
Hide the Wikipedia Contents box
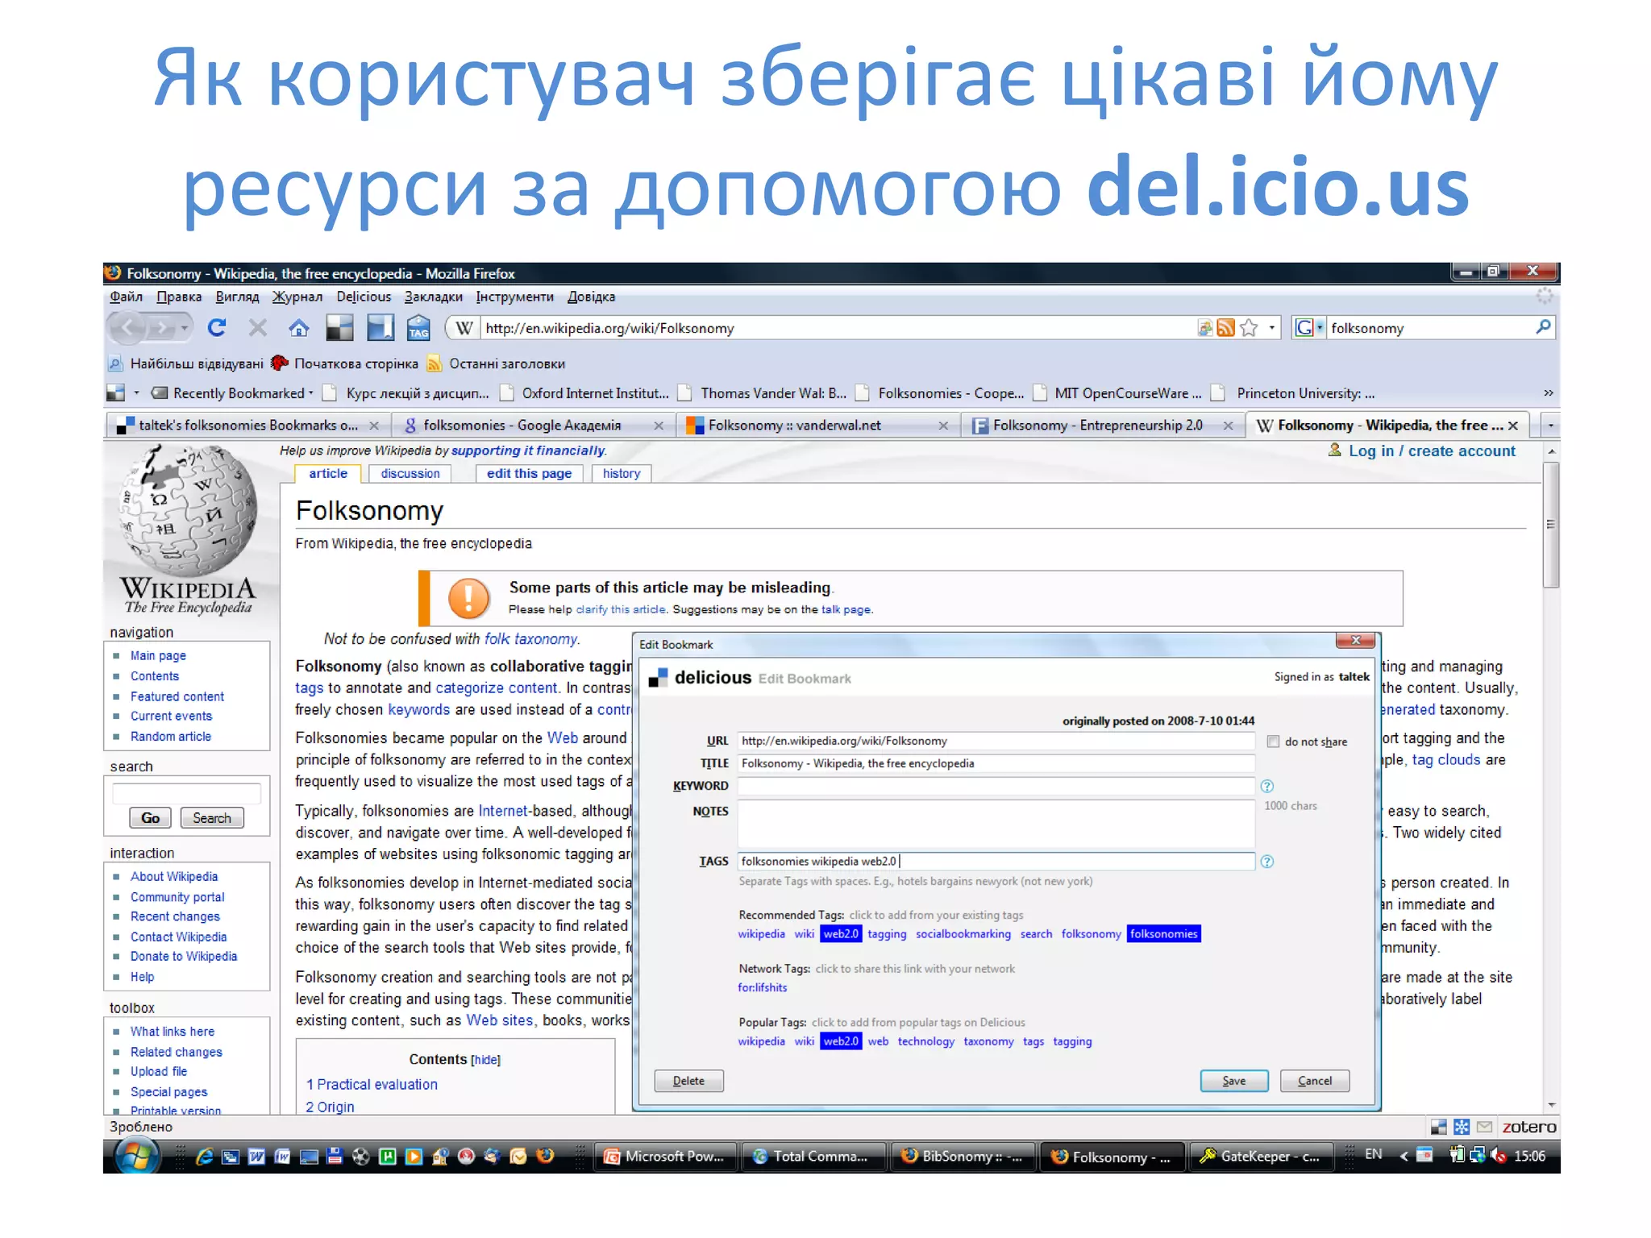[x=485, y=1060]
